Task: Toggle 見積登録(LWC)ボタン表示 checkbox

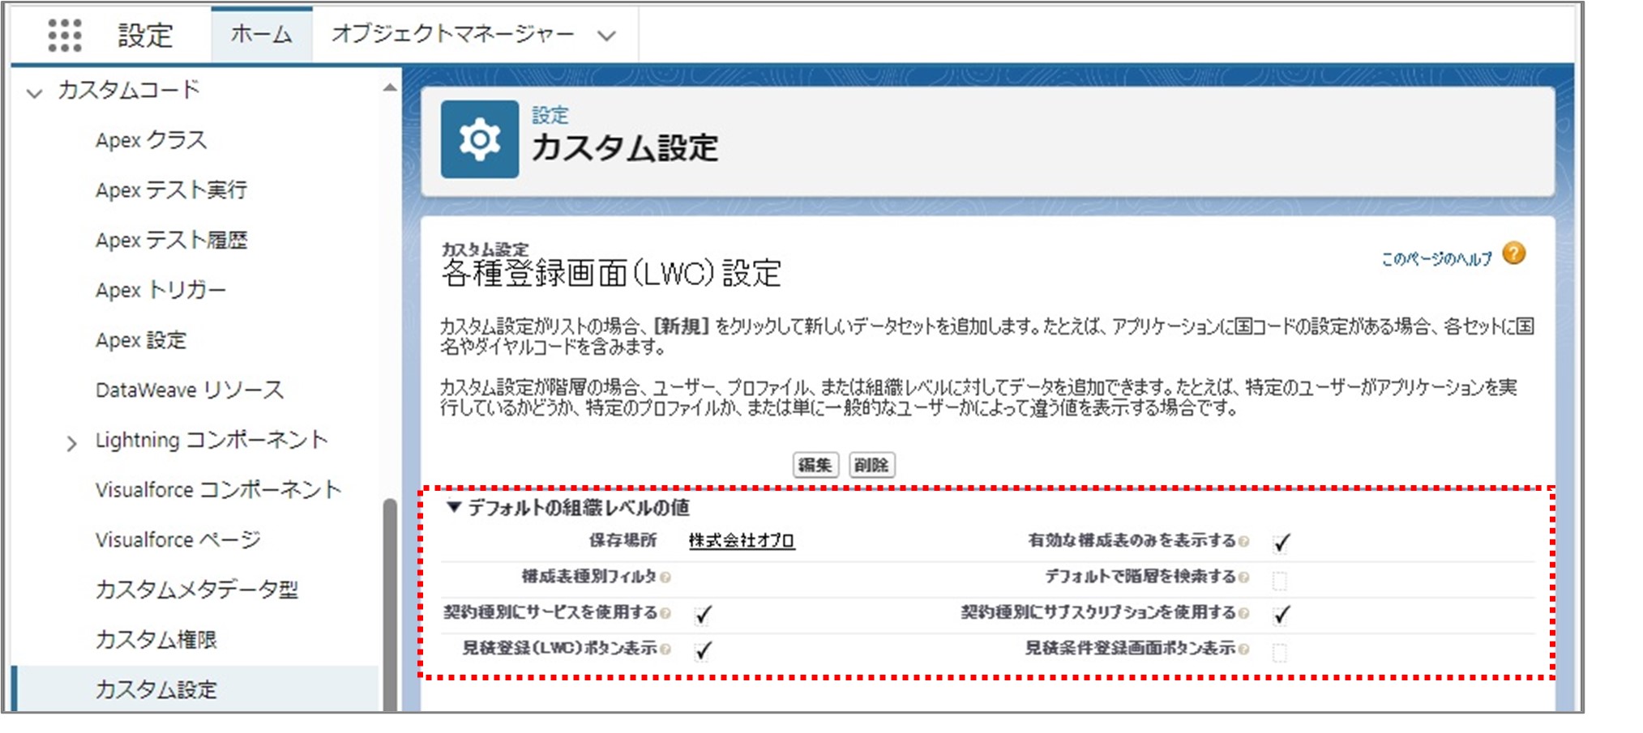Action: point(703,650)
